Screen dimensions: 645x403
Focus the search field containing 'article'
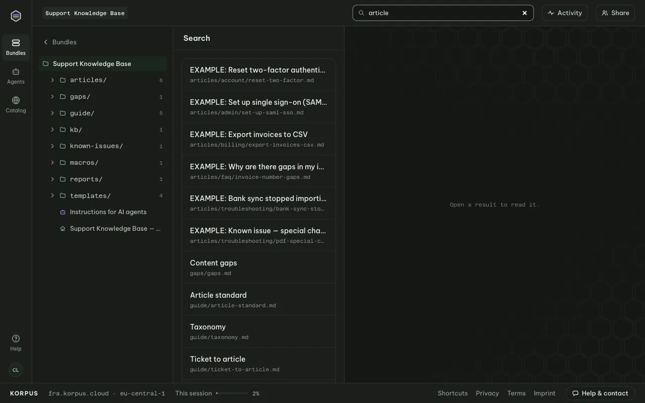pyautogui.click(x=443, y=13)
